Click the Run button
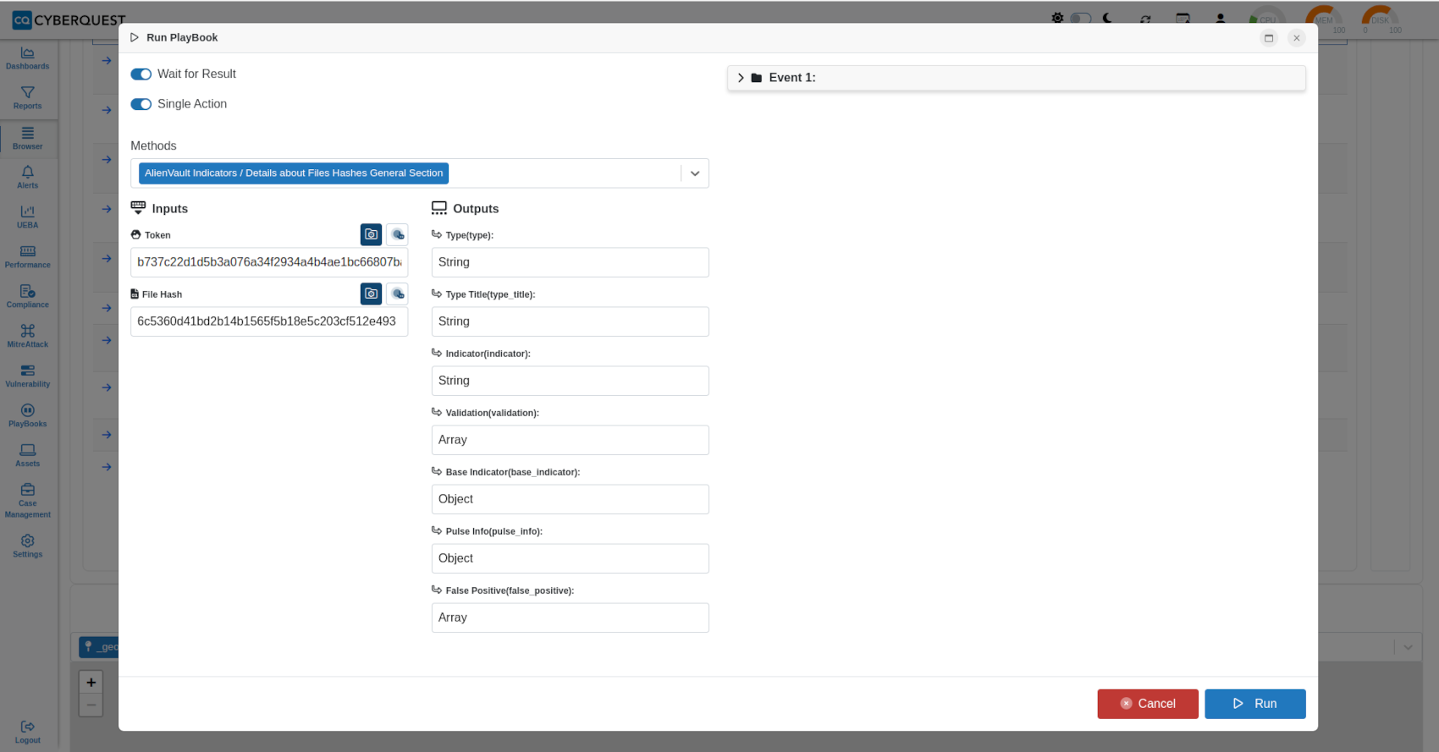Screen dimensions: 1439x752 (x=1255, y=704)
